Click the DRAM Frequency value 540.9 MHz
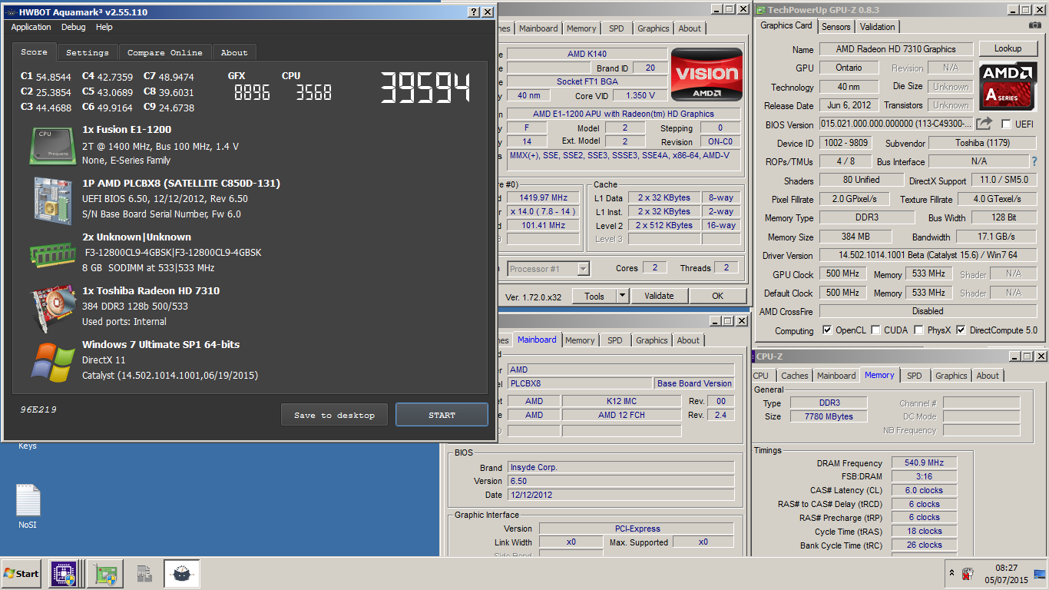 tap(925, 463)
